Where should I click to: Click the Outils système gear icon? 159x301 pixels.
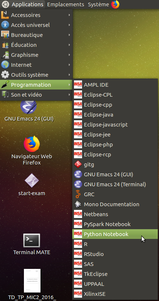coord(5,75)
